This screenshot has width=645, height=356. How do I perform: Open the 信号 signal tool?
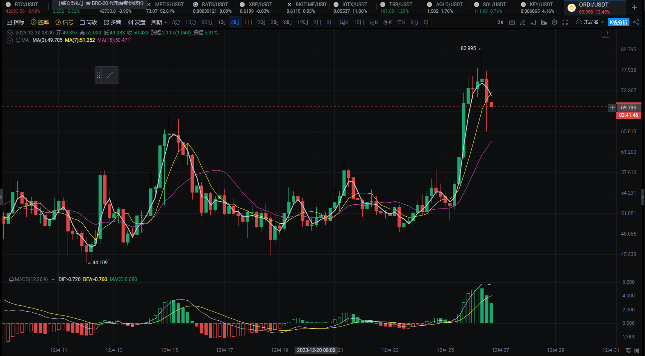pos(64,22)
